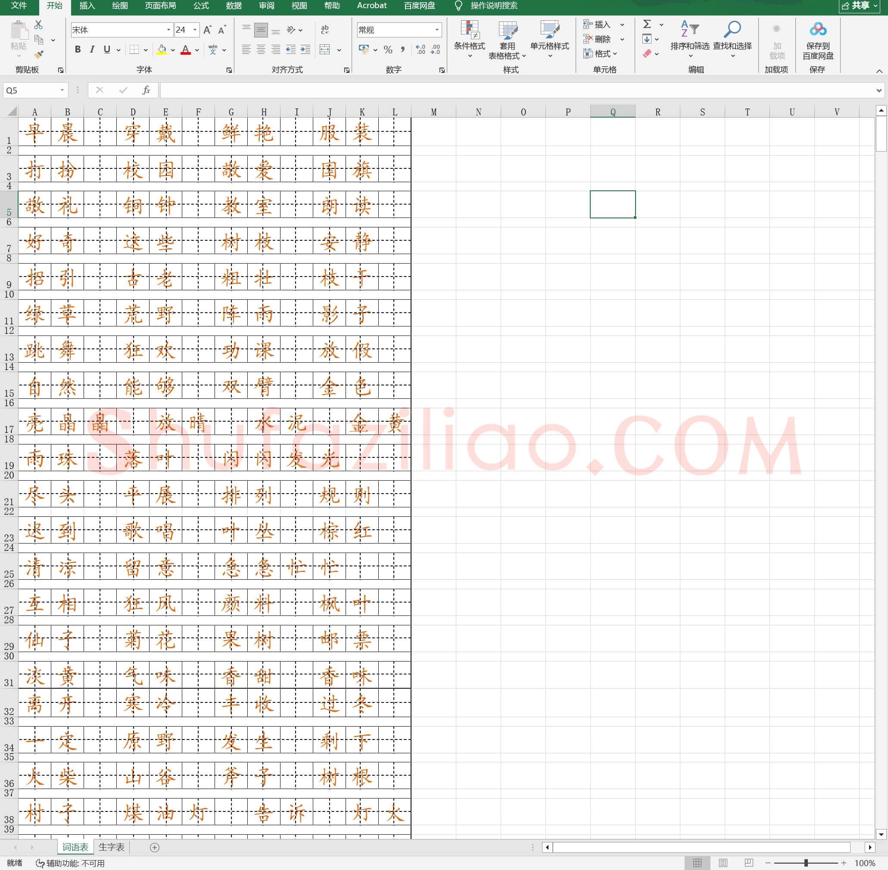This screenshot has width=888, height=870.
Task: Toggle middle vertical alignment
Action: (x=261, y=30)
